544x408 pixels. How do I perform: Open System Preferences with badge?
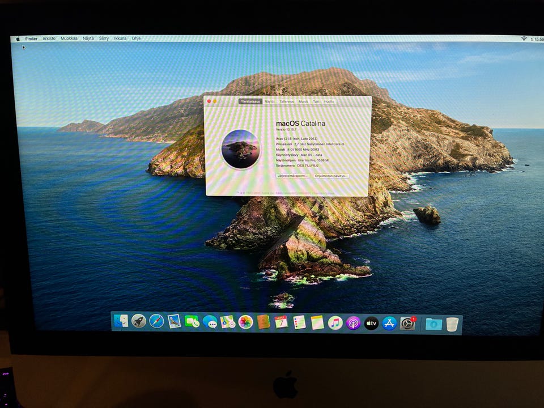coord(407,324)
